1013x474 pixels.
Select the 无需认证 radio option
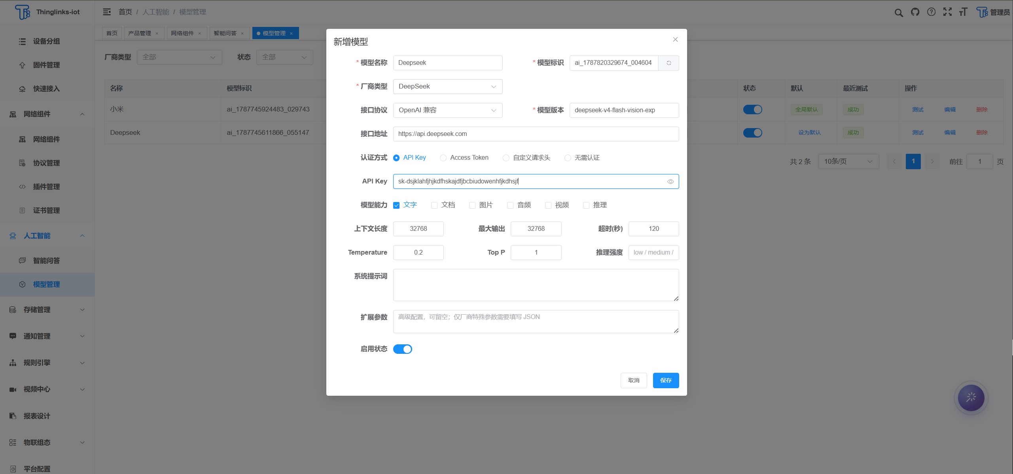(568, 158)
